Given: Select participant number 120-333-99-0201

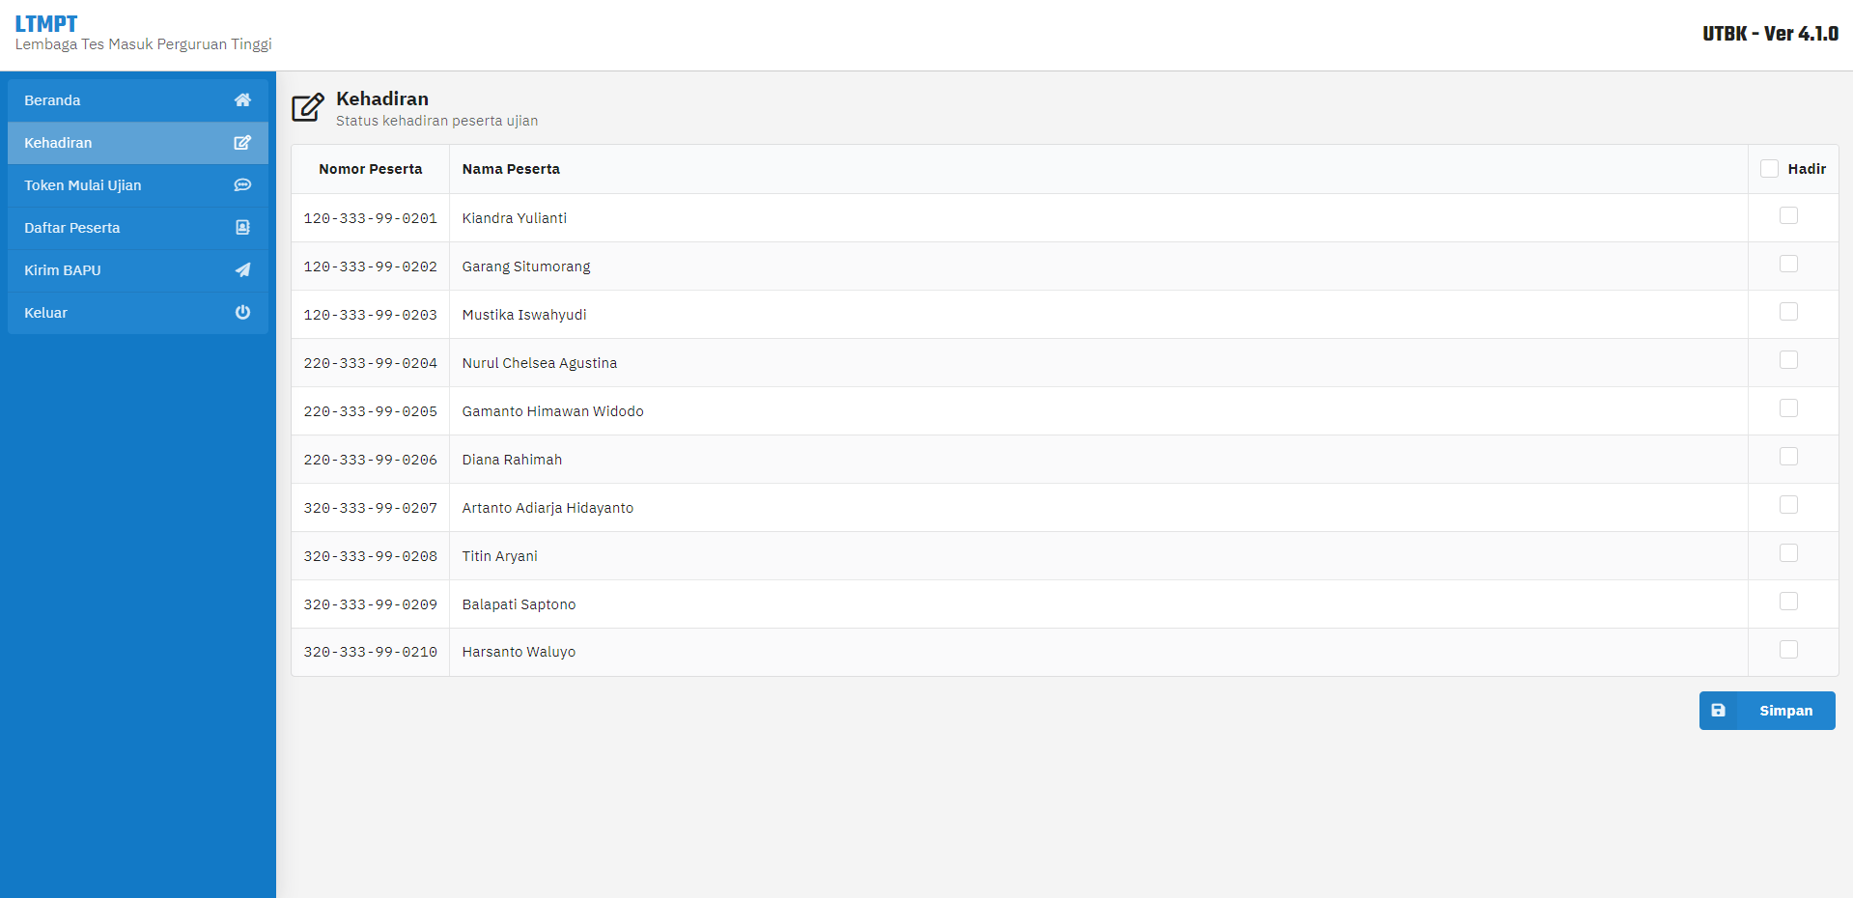Looking at the screenshot, I should click(x=371, y=218).
